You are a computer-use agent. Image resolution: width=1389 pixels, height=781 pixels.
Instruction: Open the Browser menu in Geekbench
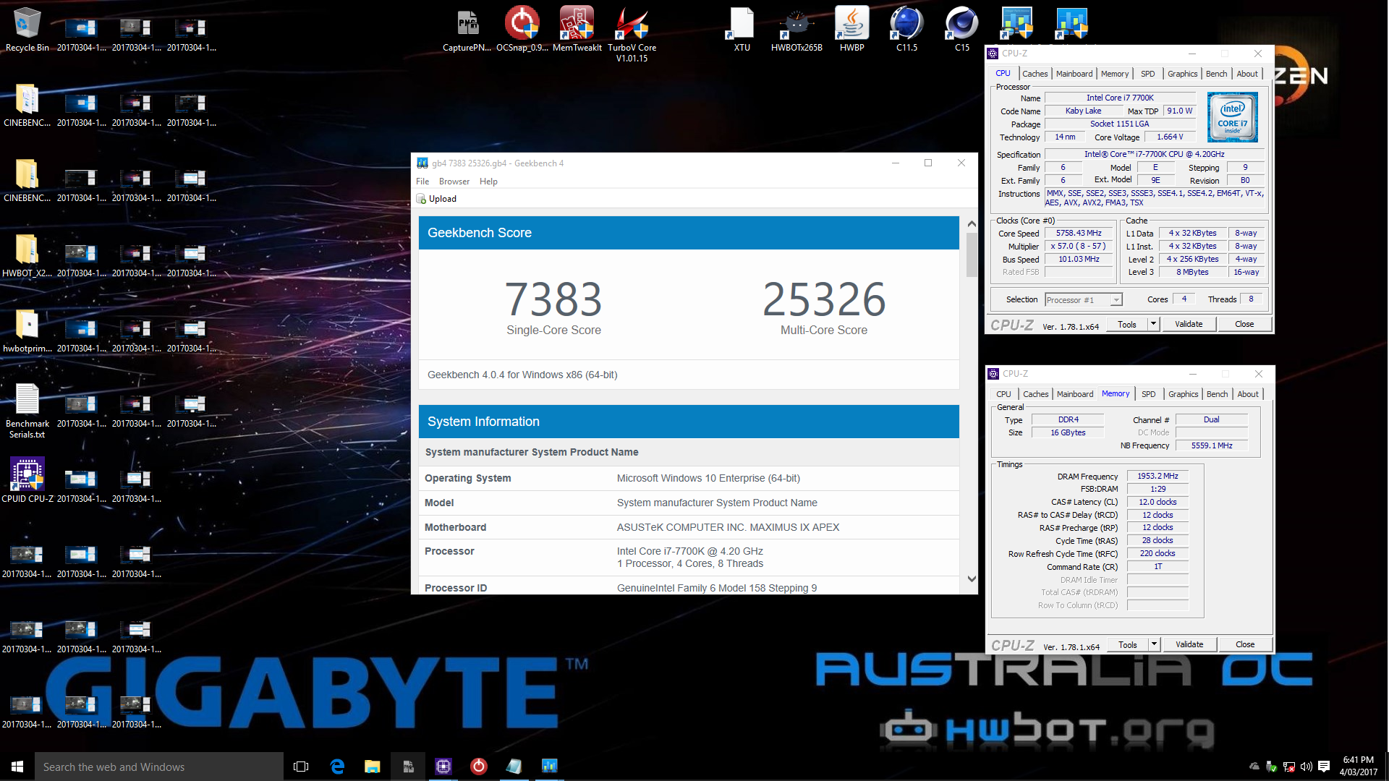click(454, 182)
